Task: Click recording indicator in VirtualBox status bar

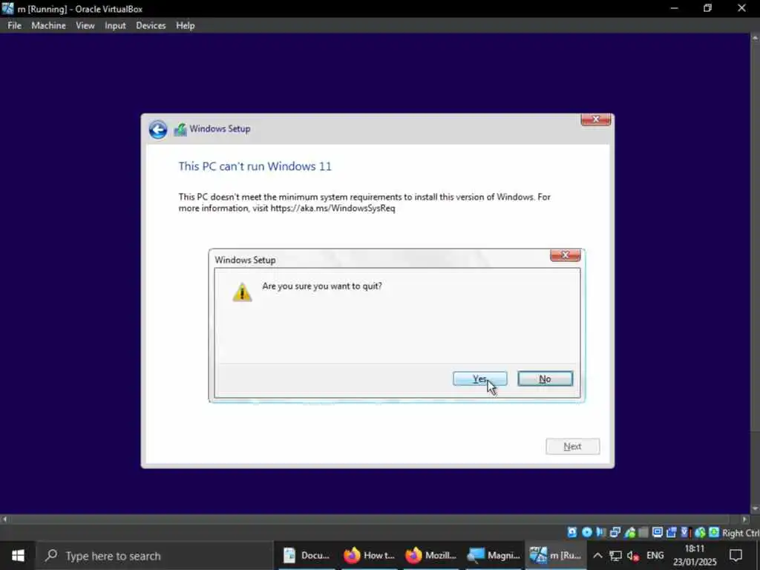Action: pos(671,532)
